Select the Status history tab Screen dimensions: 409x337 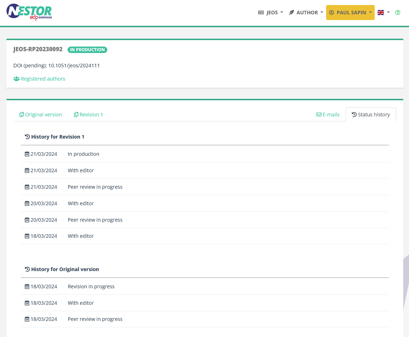pos(371,115)
